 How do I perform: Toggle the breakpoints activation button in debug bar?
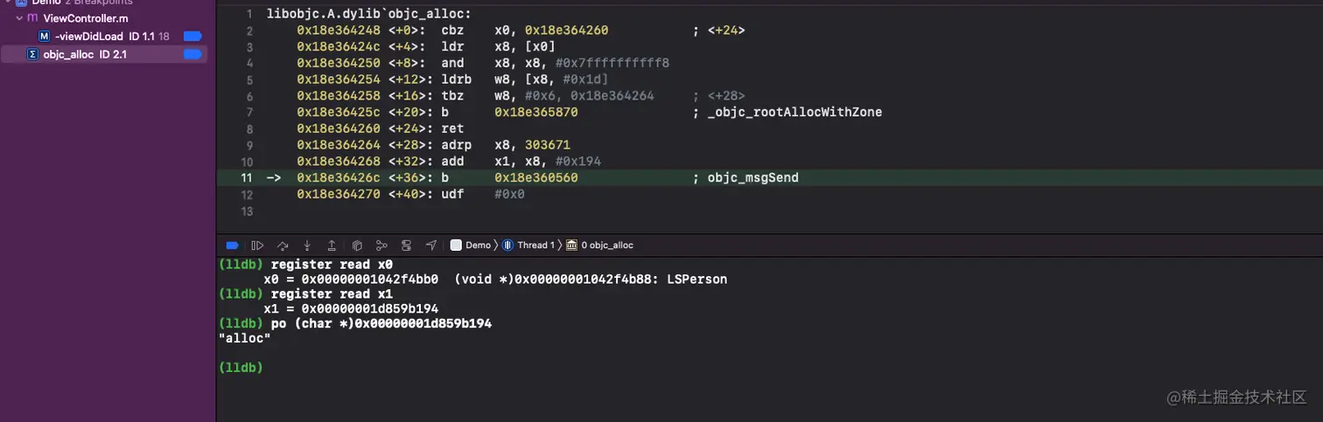point(233,246)
